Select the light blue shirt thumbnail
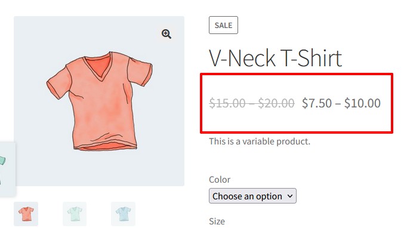 pyautogui.click(x=123, y=214)
